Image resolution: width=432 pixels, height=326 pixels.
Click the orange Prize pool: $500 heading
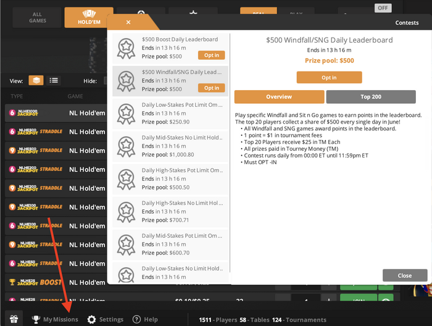329,61
